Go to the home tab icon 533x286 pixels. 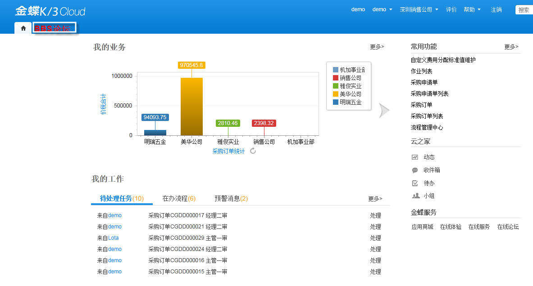point(23,28)
